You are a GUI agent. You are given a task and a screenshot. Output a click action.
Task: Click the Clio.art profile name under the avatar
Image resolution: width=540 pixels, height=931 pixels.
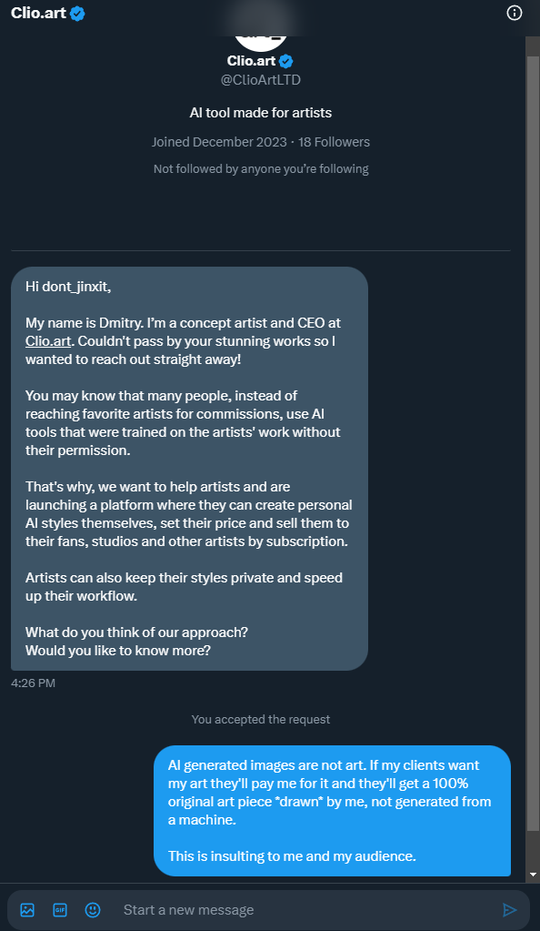[x=251, y=61]
